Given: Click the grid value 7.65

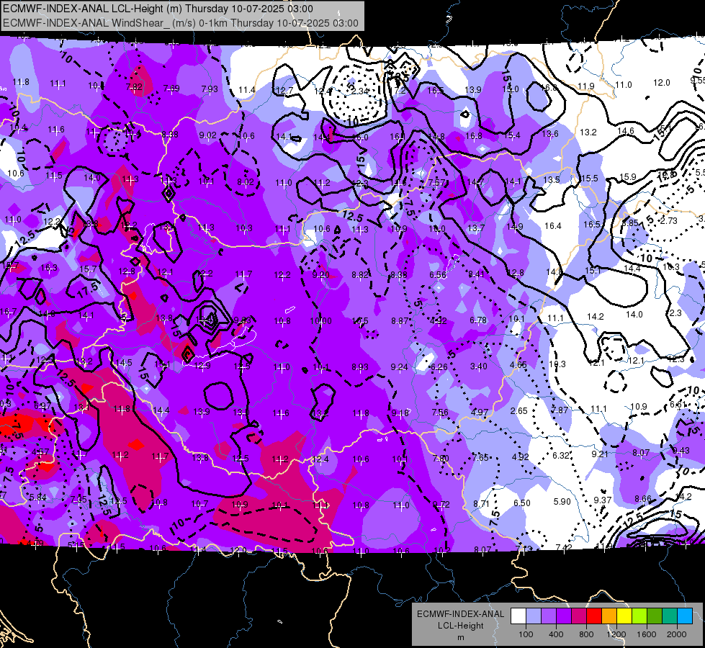Looking at the screenshot, I should tap(480, 457).
